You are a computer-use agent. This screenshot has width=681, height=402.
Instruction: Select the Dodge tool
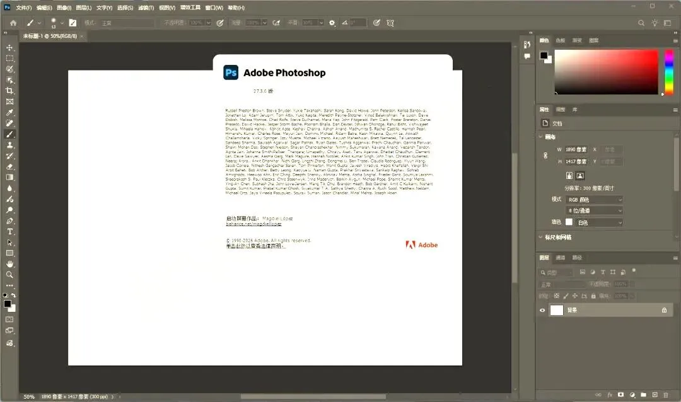click(9, 210)
